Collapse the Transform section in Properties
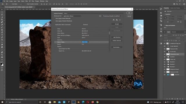 coord(164,14)
